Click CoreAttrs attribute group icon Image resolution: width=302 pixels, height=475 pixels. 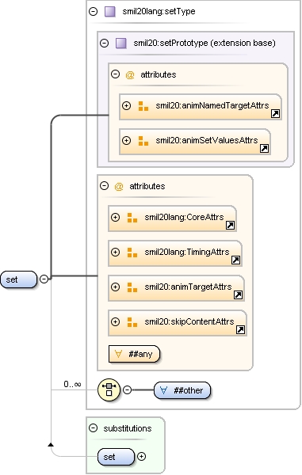click(132, 218)
